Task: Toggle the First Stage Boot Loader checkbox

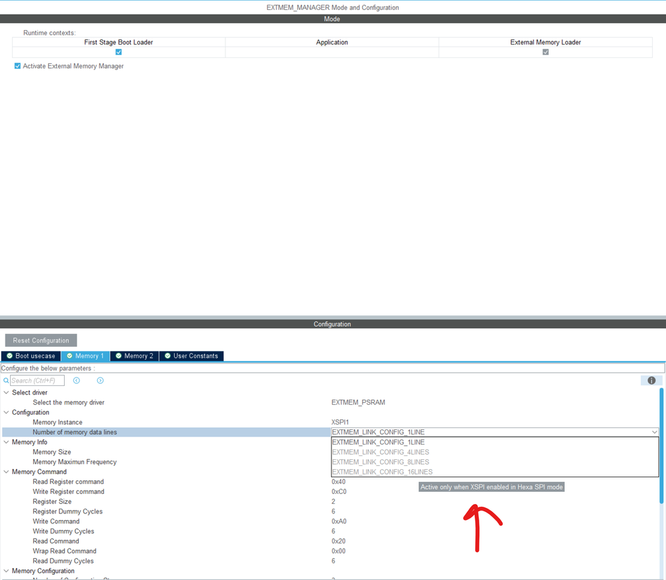Action: (119, 52)
